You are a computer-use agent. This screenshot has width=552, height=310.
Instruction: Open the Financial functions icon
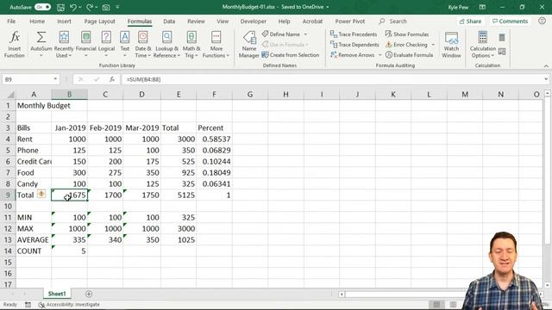click(86, 37)
